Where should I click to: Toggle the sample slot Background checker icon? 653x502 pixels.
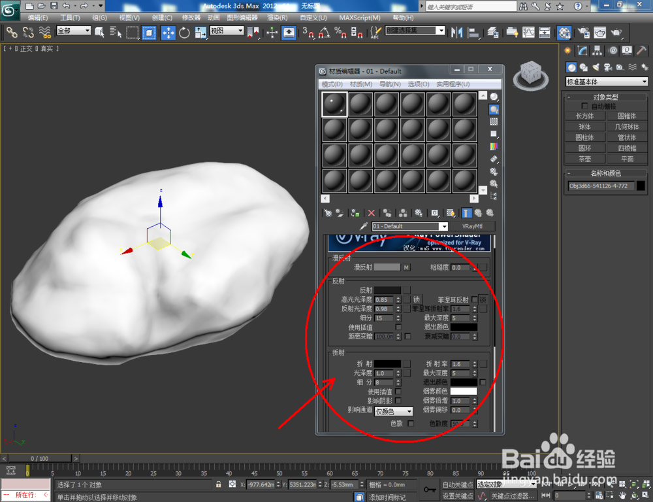pyautogui.click(x=494, y=122)
